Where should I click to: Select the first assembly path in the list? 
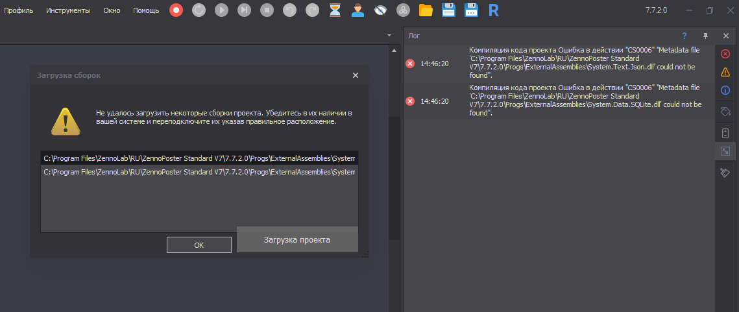point(199,158)
